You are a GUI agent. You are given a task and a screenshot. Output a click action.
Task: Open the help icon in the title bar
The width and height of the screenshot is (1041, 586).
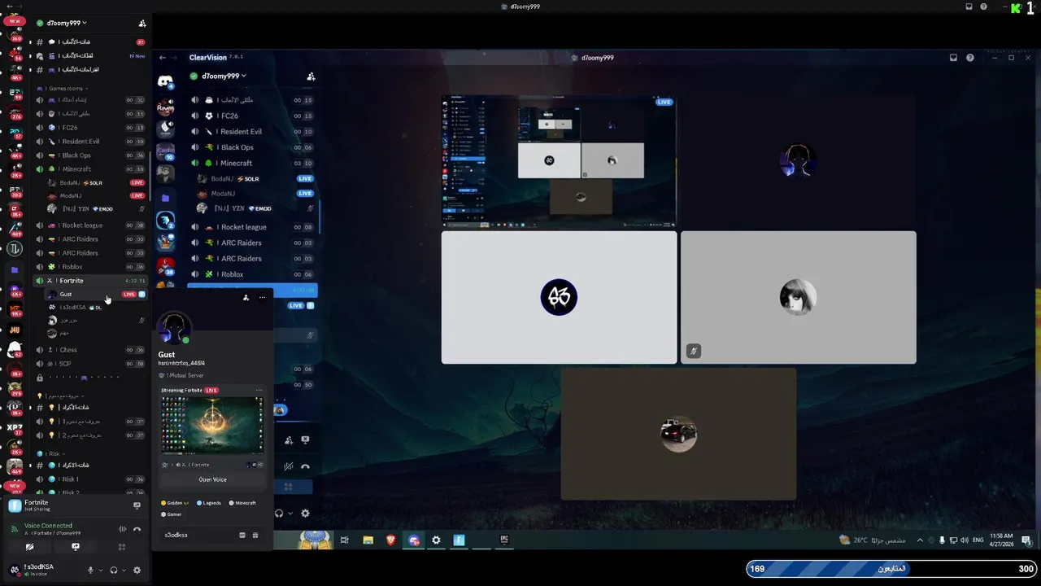click(983, 7)
